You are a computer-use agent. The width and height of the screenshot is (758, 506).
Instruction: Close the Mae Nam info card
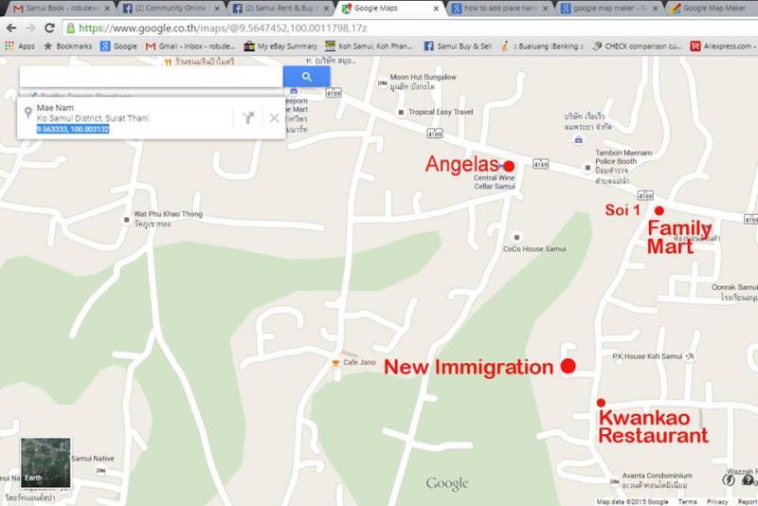tap(274, 117)
